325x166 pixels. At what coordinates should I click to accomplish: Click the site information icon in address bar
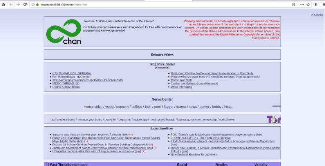coord(33,4)
